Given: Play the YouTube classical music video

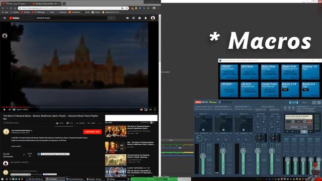Looking at the screenshot, I should 5,110.
